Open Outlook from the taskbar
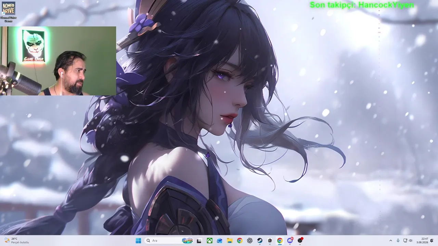 click(219, 241)
